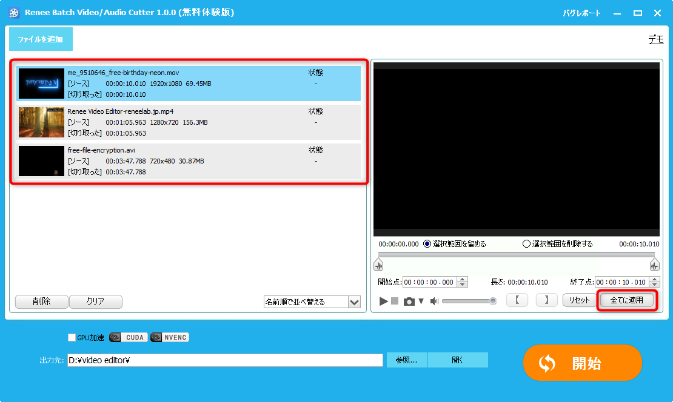Viewport: 673px width, 402px height.
Task: Stop video playback
Action: (x=395, y=301)
